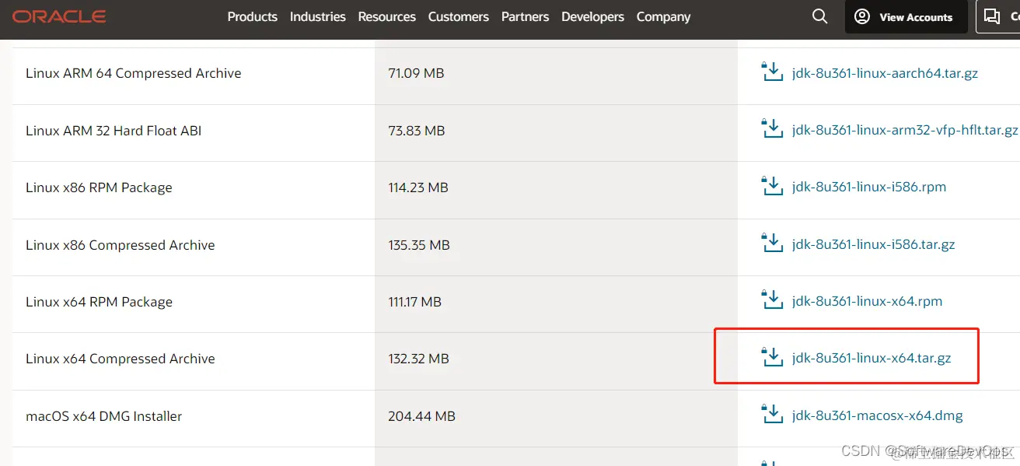Download jdk-8u361-linux-arm32-vfp-hflt.tar.gz link

pos(905,130)
